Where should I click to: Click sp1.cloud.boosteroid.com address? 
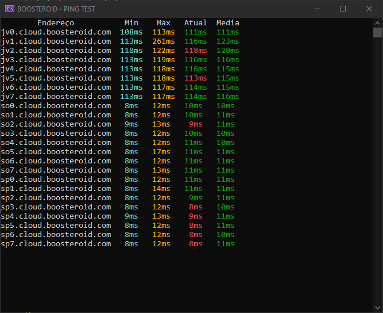tap(56, 189)
